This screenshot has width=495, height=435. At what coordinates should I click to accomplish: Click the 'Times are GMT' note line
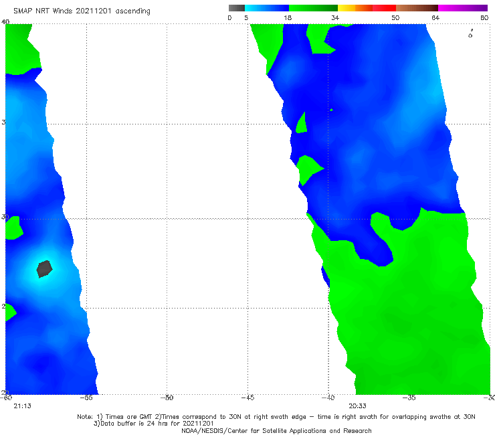point(276,417)
